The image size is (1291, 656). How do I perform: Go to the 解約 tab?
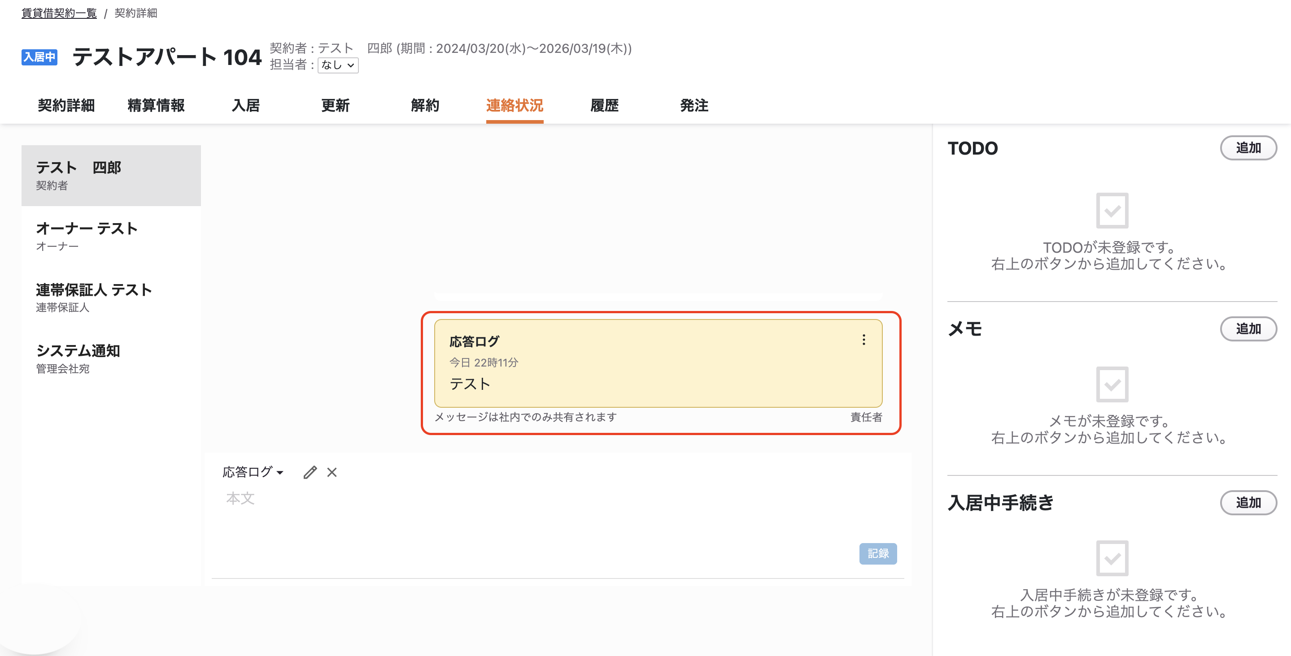coord(425,105)
